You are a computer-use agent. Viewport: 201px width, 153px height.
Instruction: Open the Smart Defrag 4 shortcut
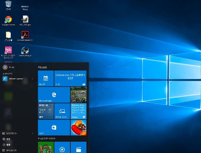[25, 50]
